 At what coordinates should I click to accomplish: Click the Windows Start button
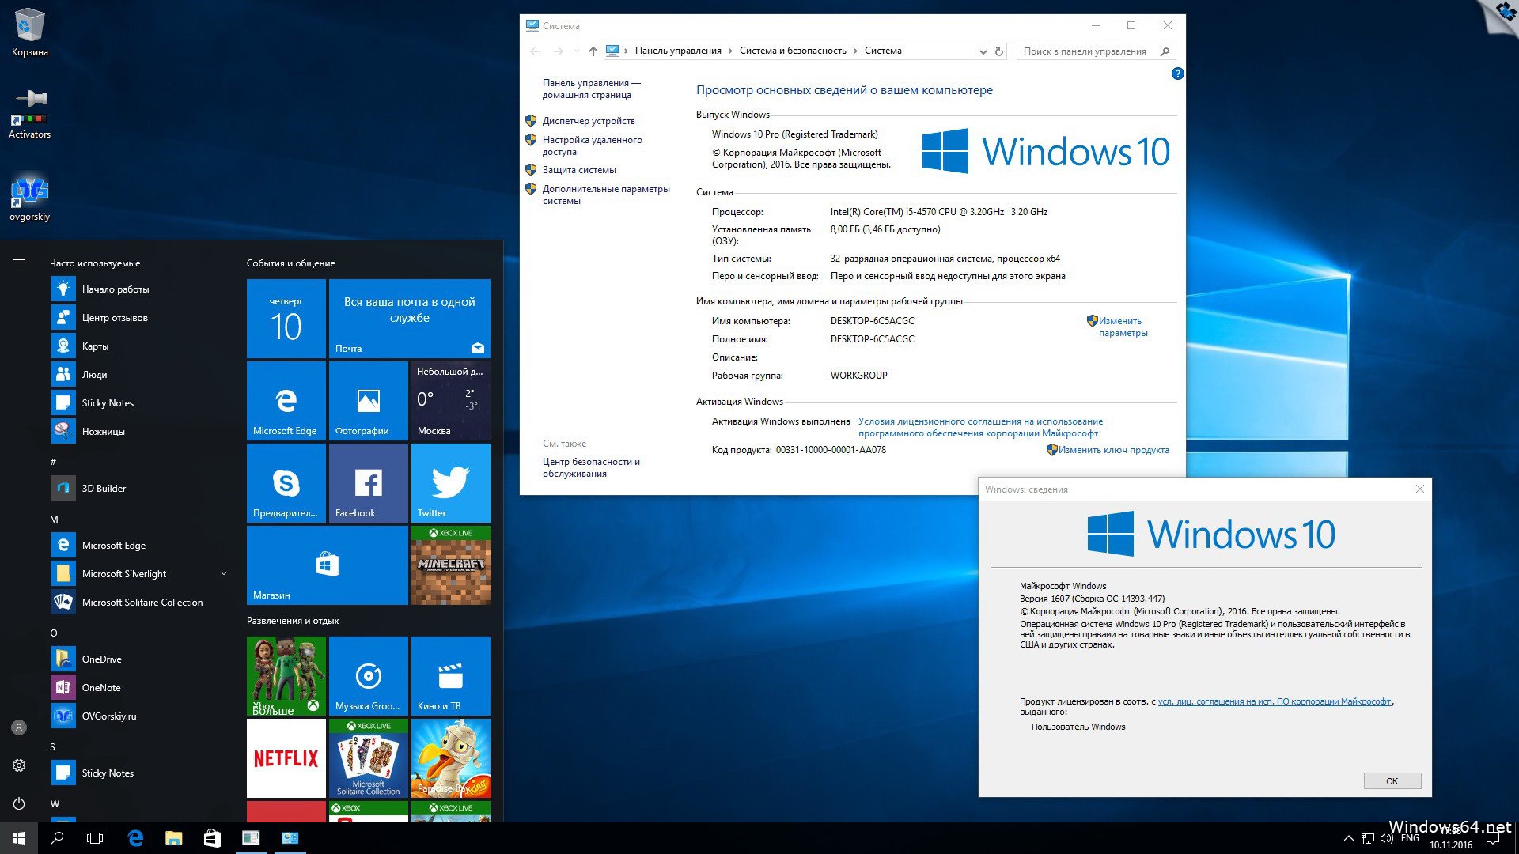(x=19, y=838)
